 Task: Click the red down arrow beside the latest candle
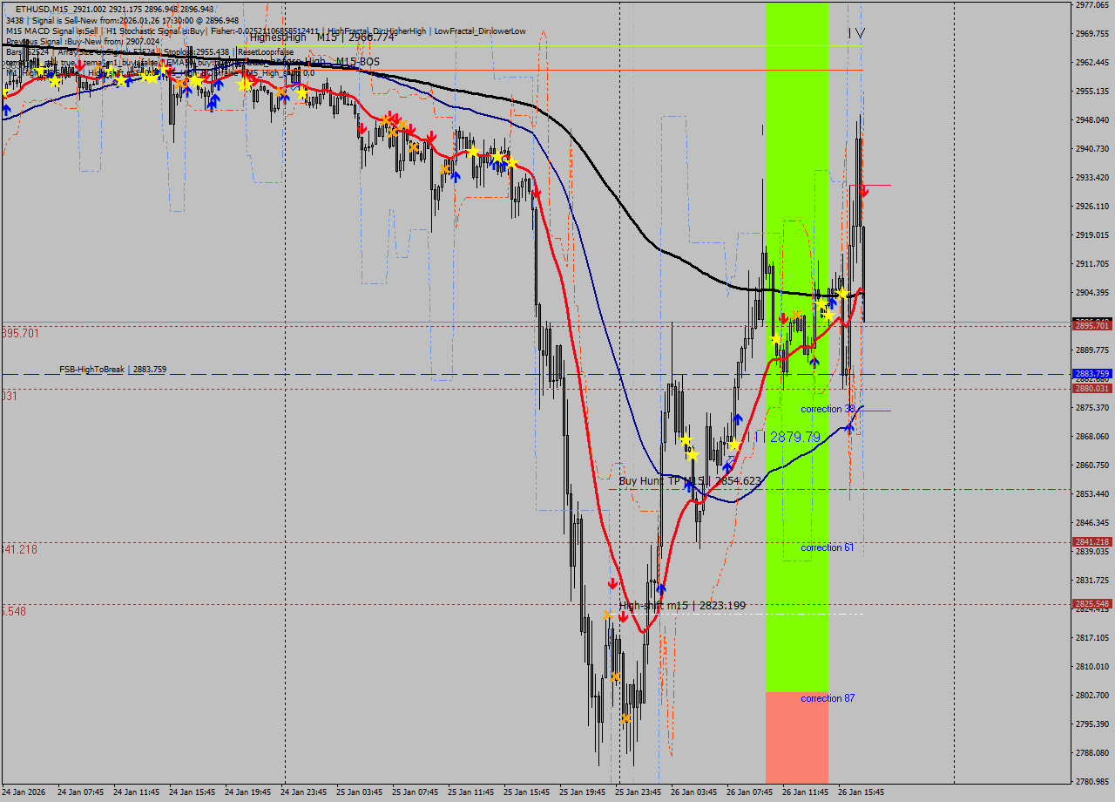863,192
